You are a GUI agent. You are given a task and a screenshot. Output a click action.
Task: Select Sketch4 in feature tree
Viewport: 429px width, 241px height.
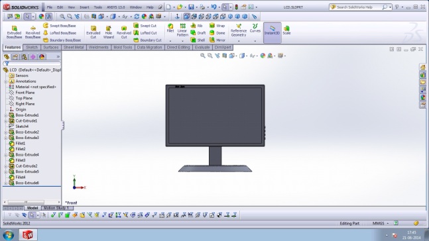22,126
